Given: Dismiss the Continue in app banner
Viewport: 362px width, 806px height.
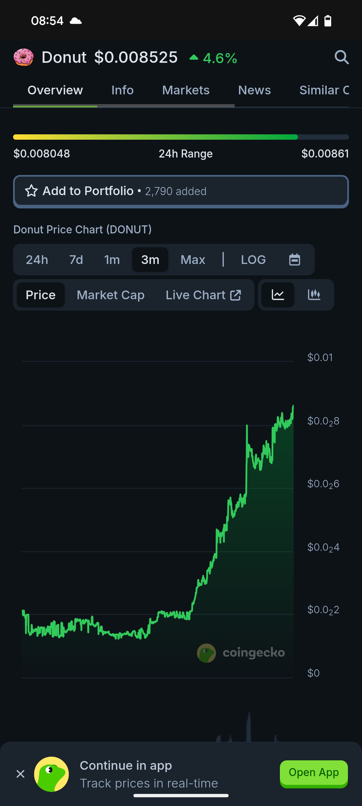Looking at the screenshot, I should point(20,774).
